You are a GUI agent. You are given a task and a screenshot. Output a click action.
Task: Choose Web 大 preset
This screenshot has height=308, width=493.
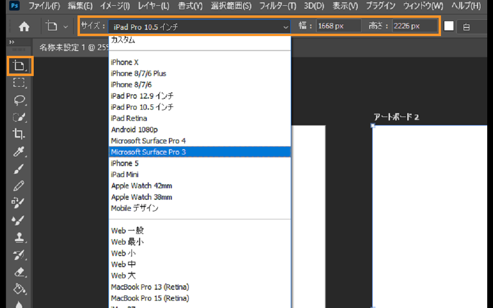click(x=199, y=276)
